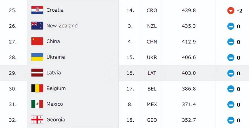249x128 pixels.
Task: Open the Latvia flag icon
Action: pyautogui.click(x=37, y=73)
